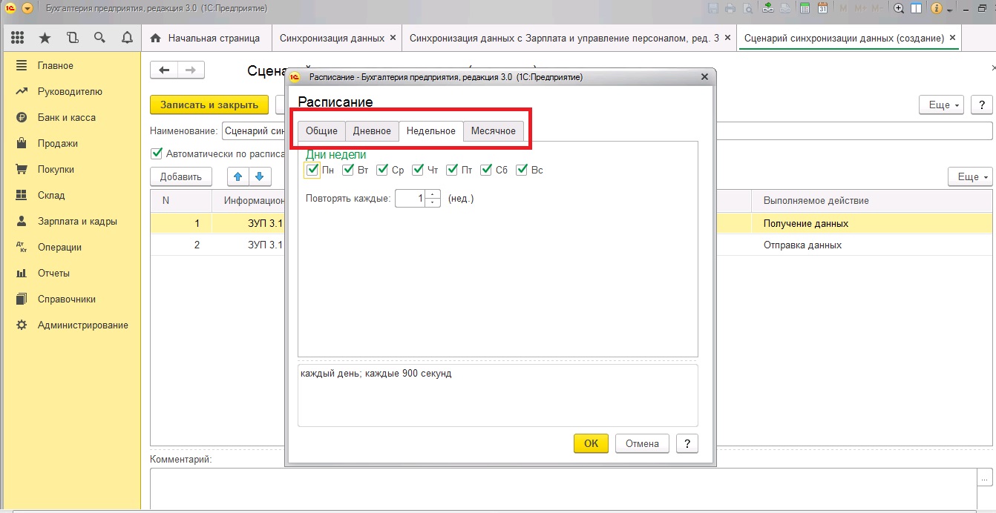Open the Еще dropdown above the table
996x513 pixels.
click(971, 176)
